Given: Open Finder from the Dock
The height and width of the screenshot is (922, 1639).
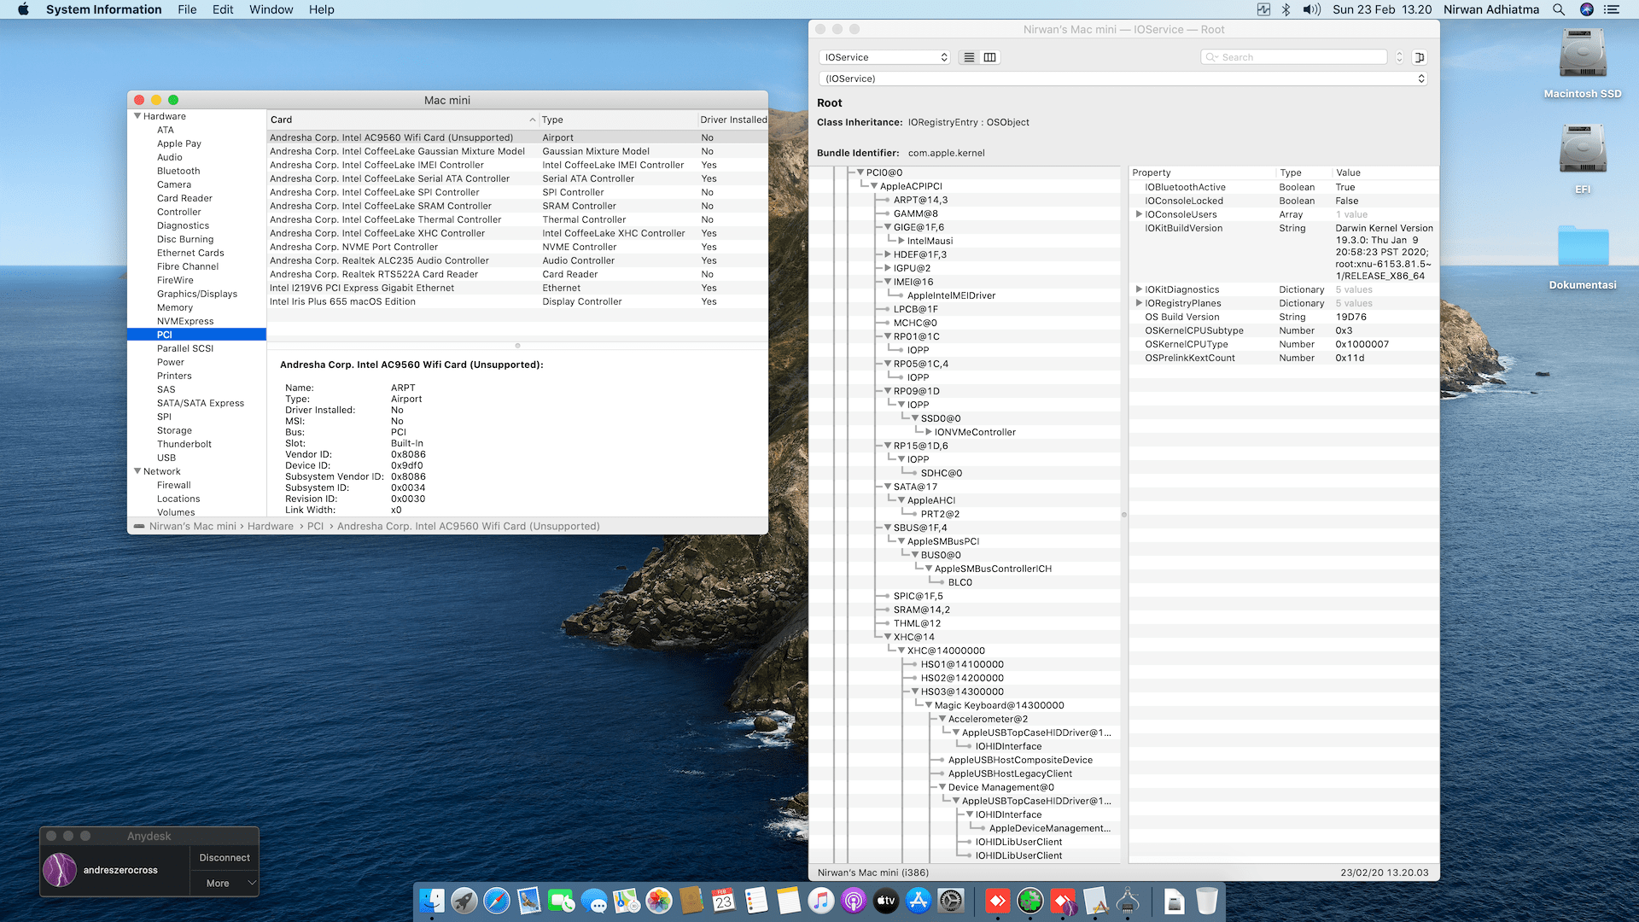Looking at the screenshot, I should [432, 901].
